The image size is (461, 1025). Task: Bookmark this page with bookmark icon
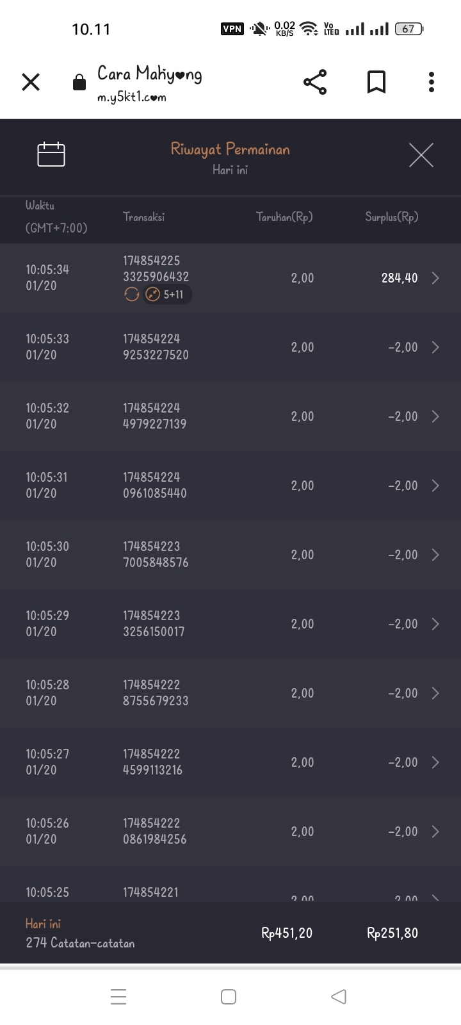coord(376,82)
